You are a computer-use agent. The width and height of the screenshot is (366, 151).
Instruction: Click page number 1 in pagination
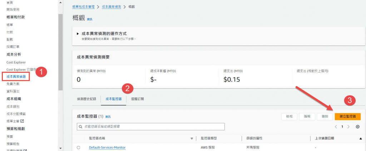click(342, 127)
